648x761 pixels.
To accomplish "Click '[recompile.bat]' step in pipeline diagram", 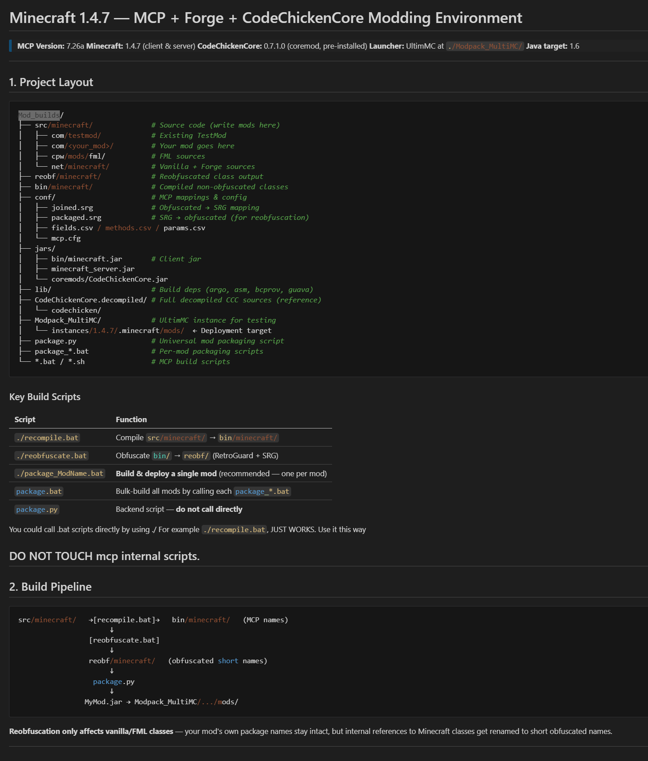I will point(124,620).
